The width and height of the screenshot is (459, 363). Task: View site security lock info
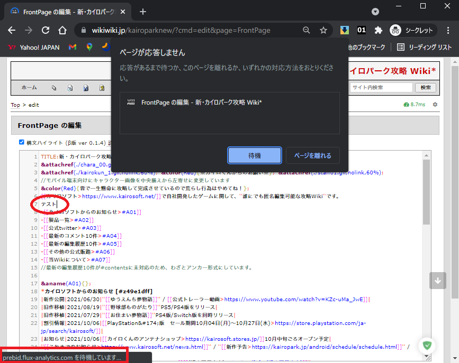[x=84, y=30]
